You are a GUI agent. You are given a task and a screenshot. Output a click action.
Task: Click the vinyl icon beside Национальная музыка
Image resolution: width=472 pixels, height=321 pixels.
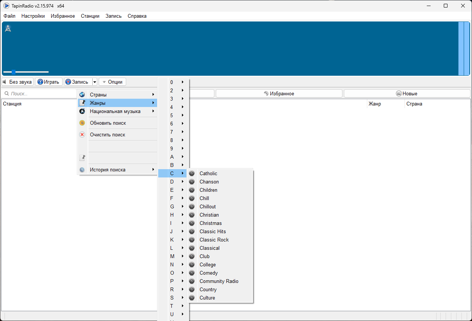tap(82, 111)
